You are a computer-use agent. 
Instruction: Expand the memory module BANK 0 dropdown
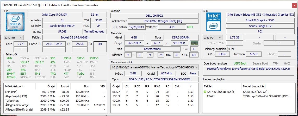pyautogui.click(x=154, y=67)
